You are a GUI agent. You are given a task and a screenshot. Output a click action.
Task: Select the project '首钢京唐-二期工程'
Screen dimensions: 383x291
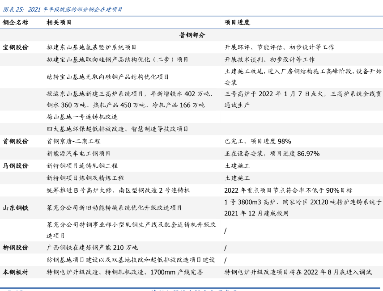[x=73, y=141]
